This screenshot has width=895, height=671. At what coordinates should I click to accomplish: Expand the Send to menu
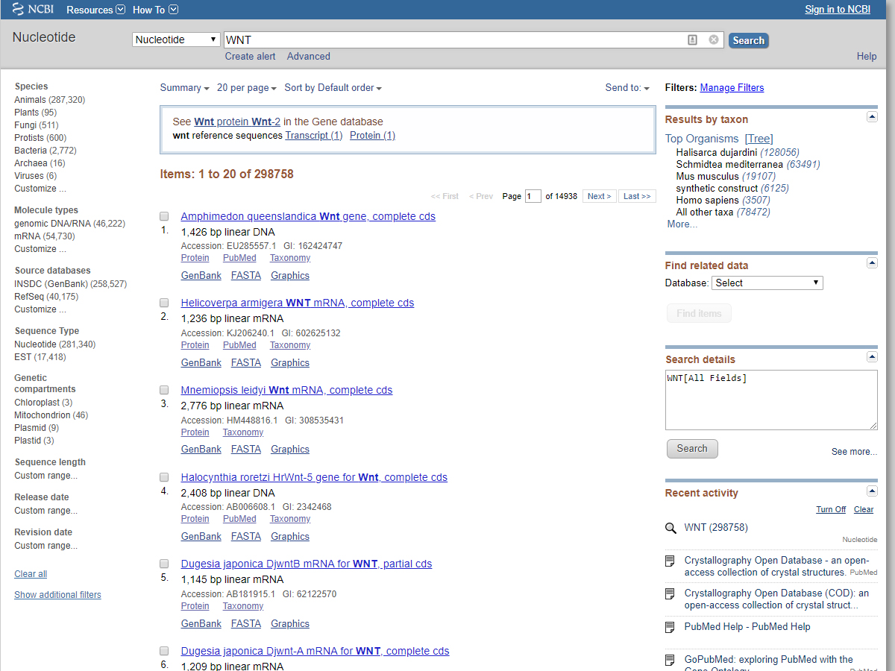pyautogui.click(x=626, y=88)
